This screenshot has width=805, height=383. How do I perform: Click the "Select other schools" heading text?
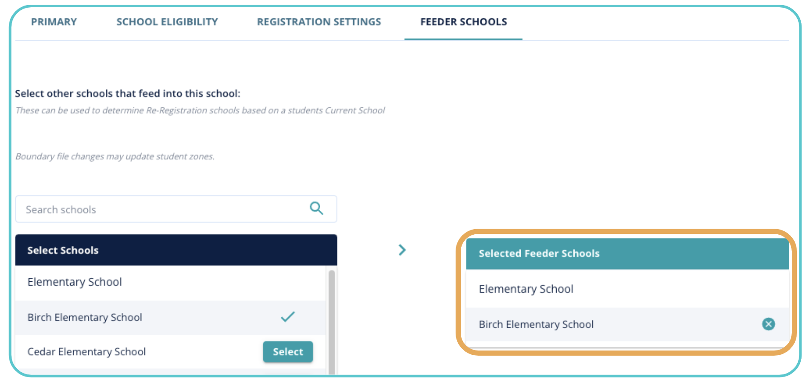coord(128,94)
